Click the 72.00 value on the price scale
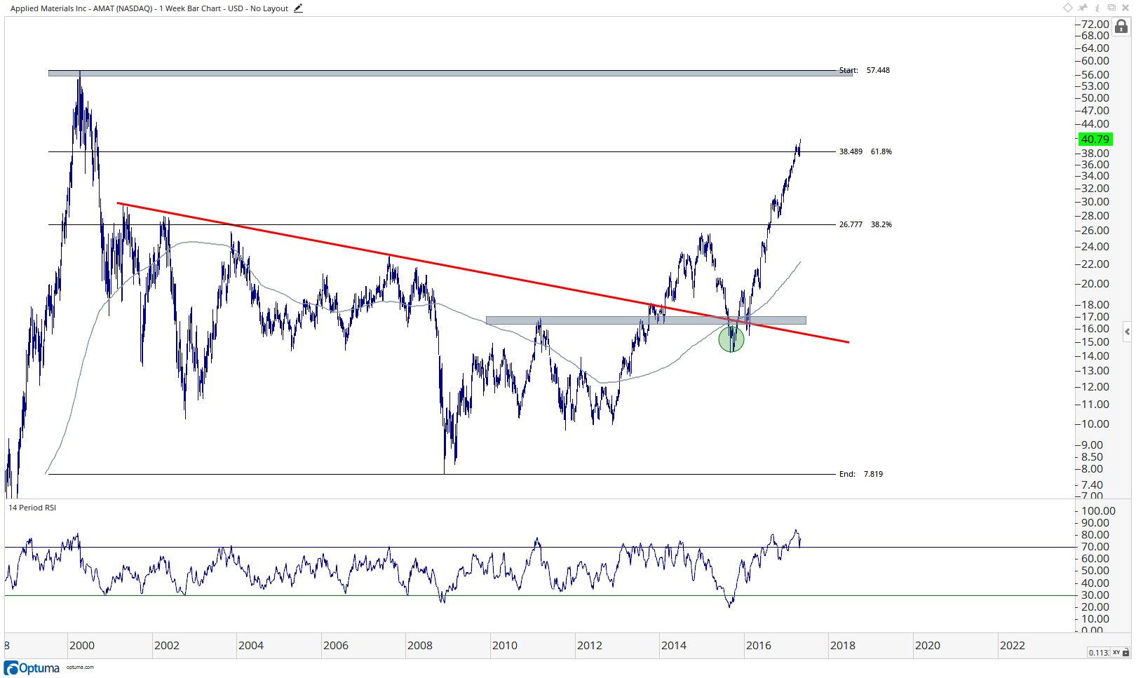The image size is (1136, 678). [1095, 25]
